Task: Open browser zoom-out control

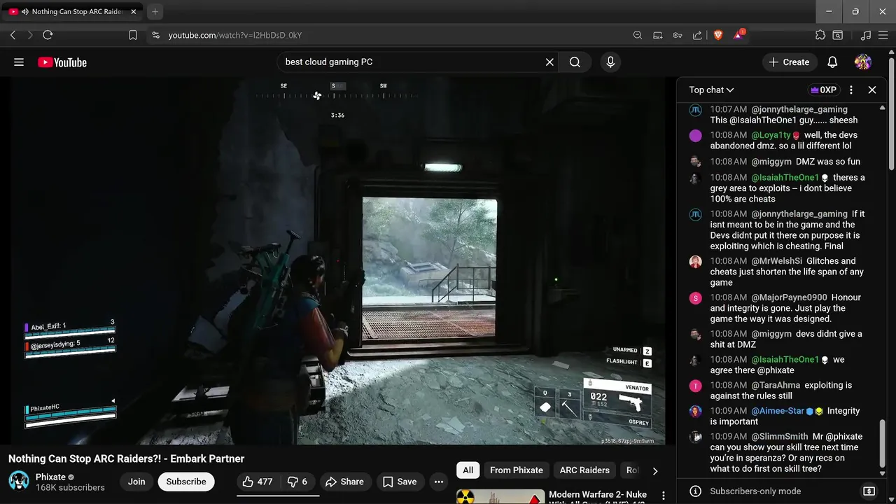Action: click(638, 35)
